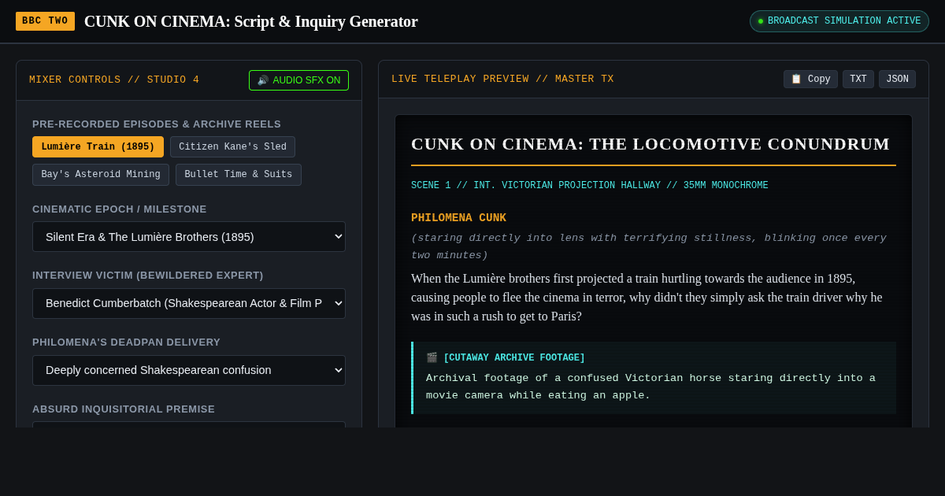Open Philomena's Deadpan Delivery dropdown
This screenshot has height=496, width=945.
coord(189,370)
